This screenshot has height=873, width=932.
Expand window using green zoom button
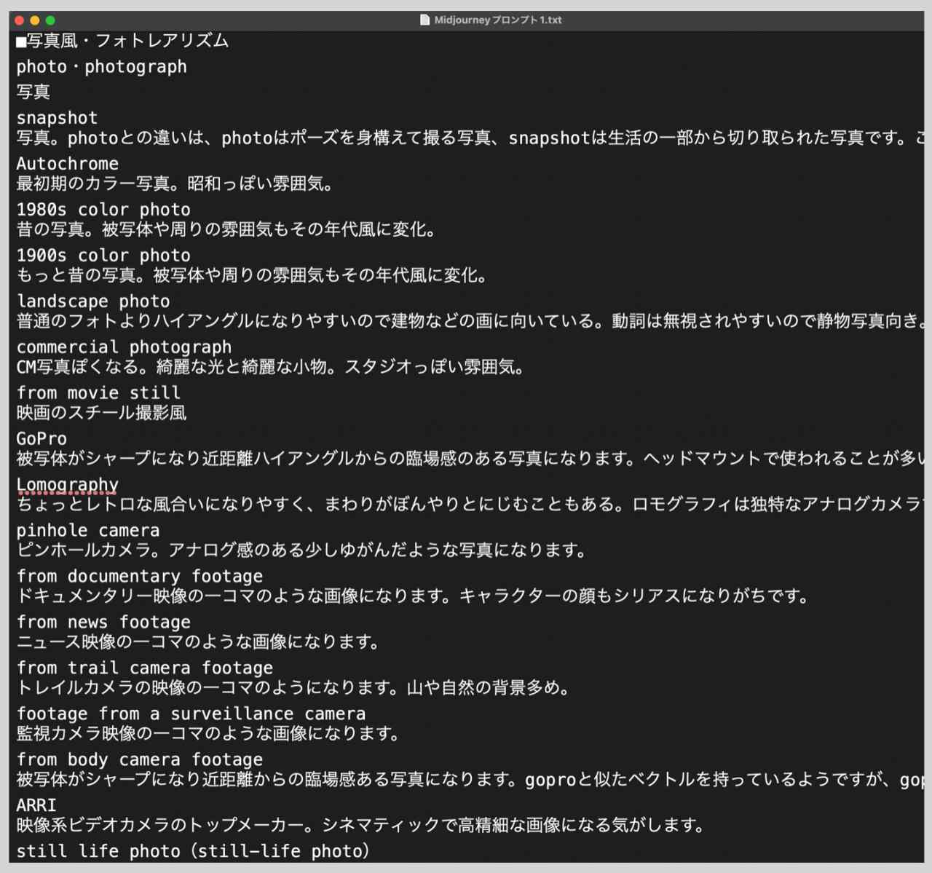(x=50, y=20)
